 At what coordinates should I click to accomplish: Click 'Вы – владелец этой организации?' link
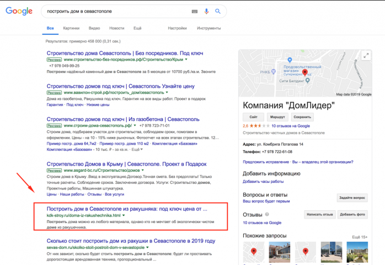coord(323,162)
